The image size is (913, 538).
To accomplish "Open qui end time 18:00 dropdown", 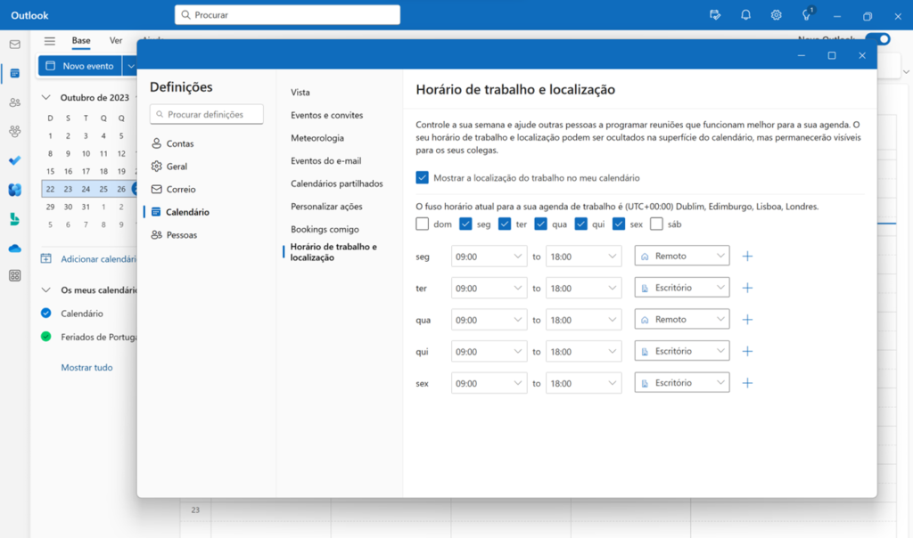I will coord(583,352).
